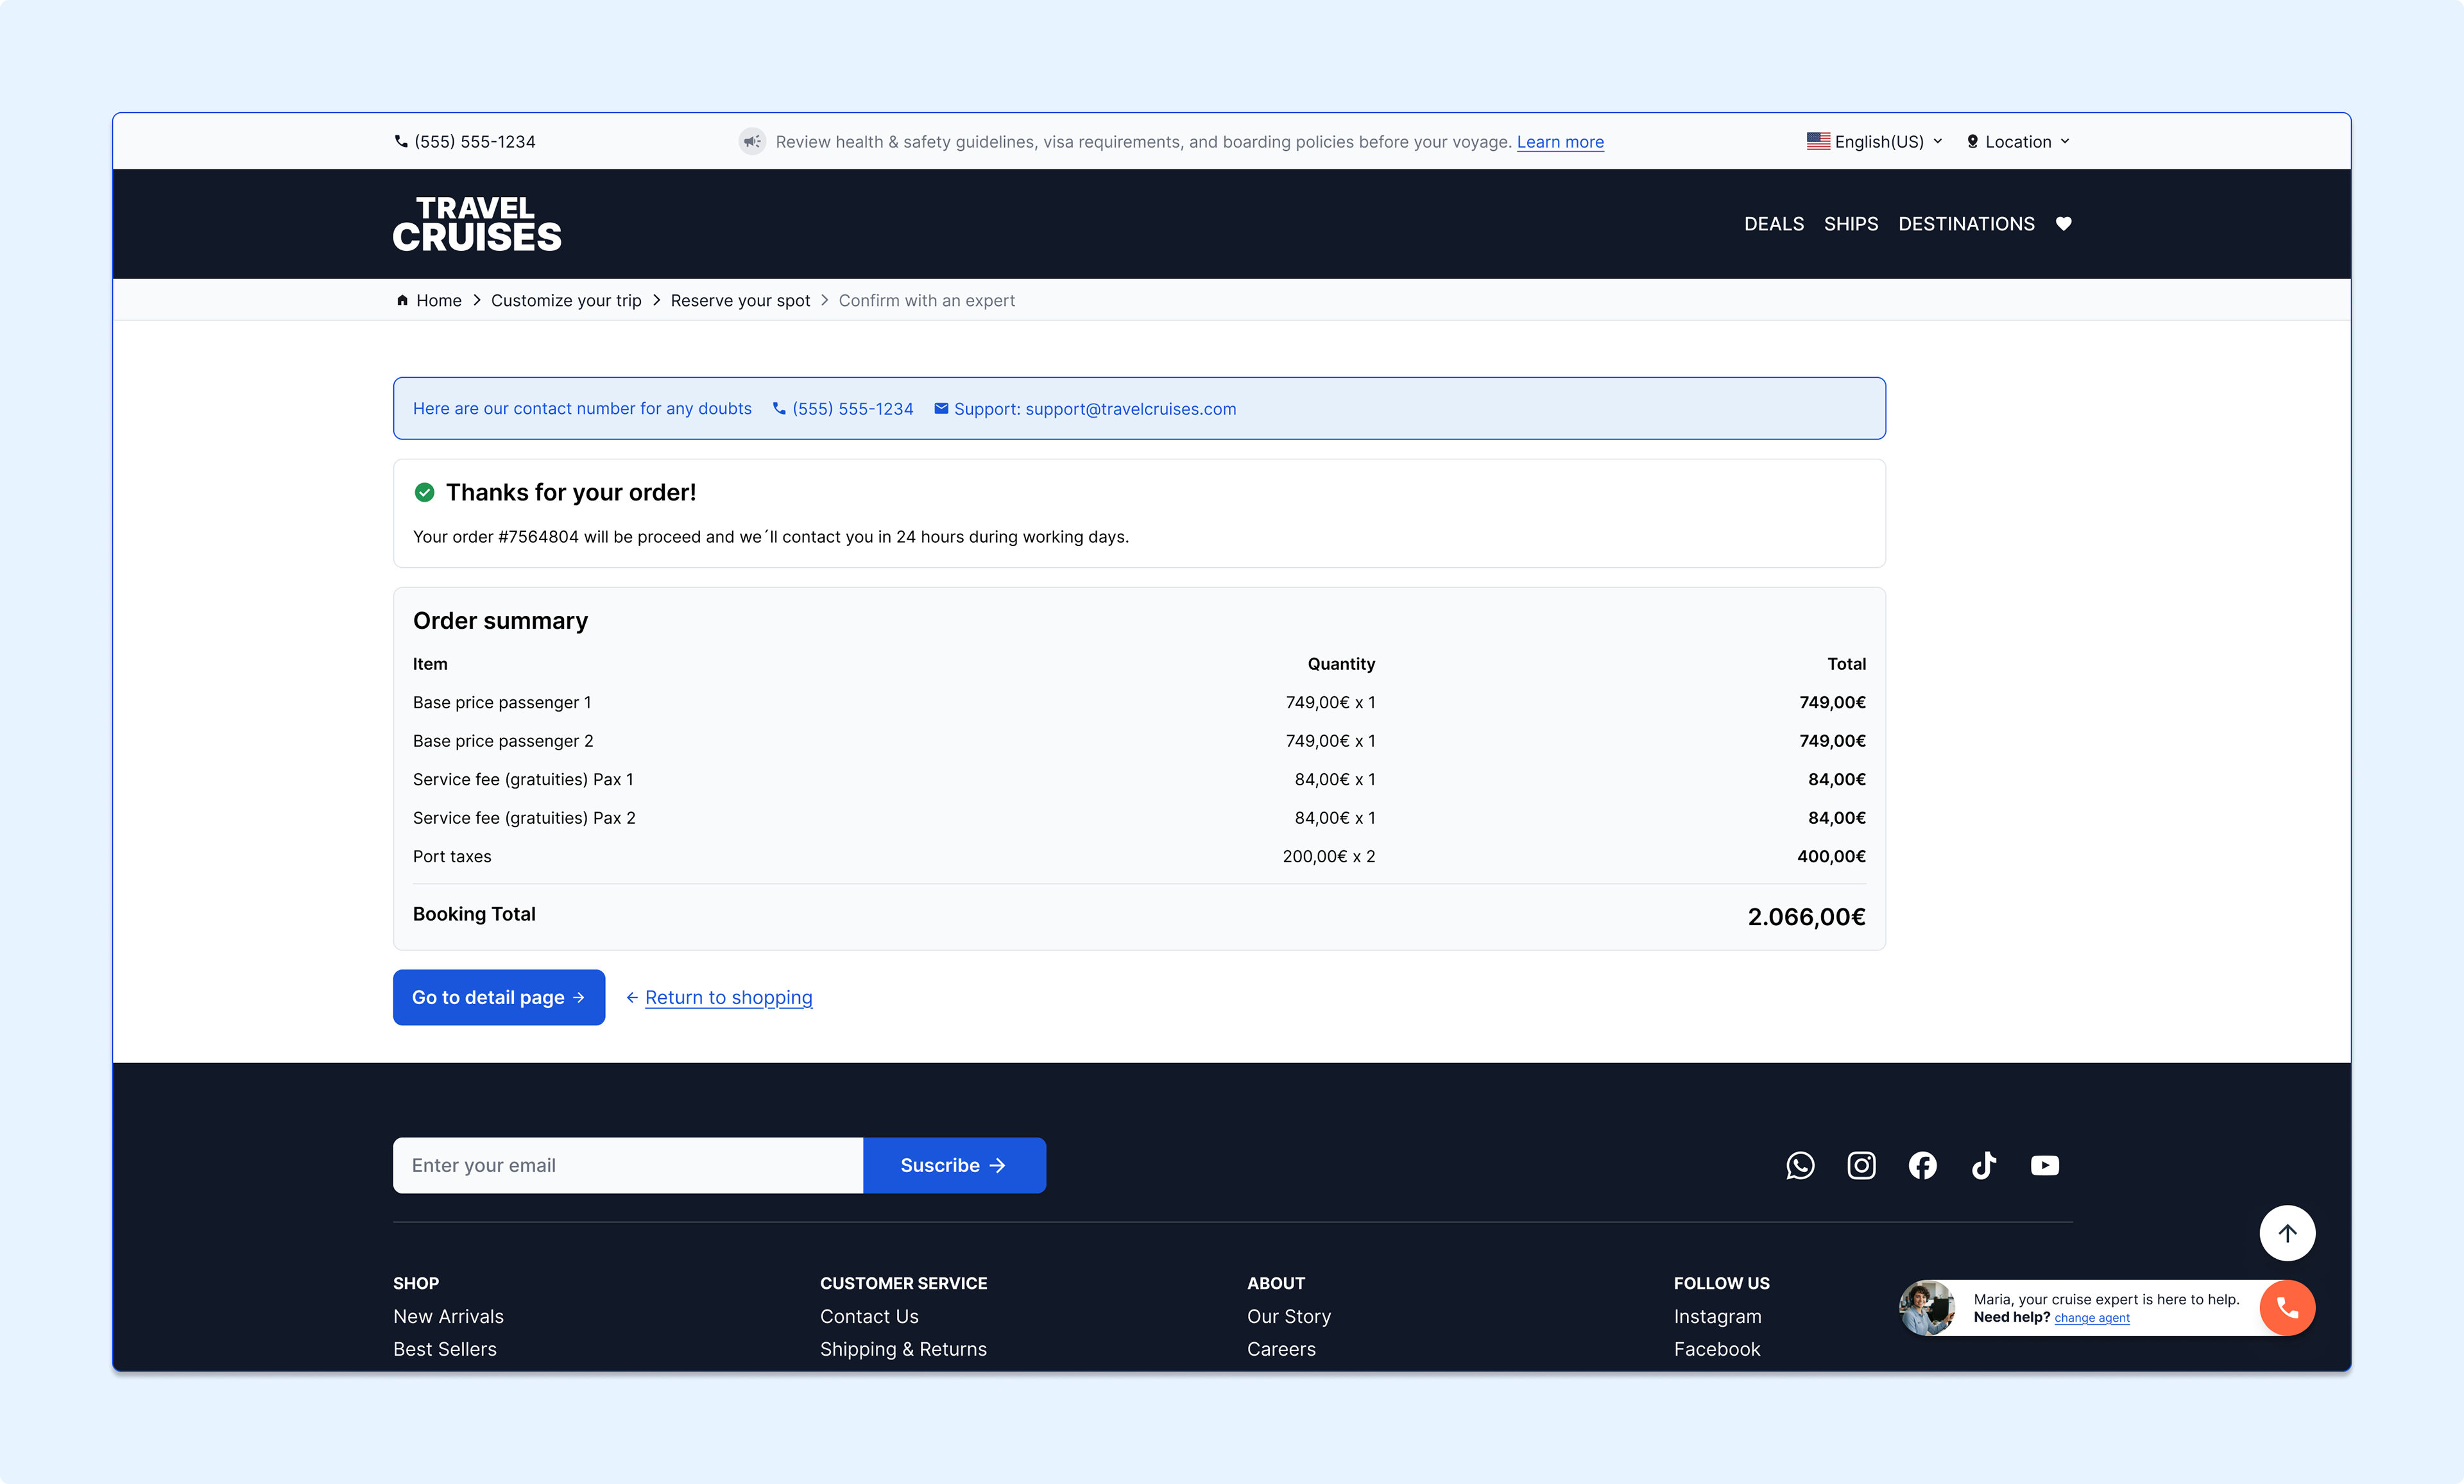Click Base price passenger 2 label
This screenshot has height=1484, width=2464.
[503, 741]
